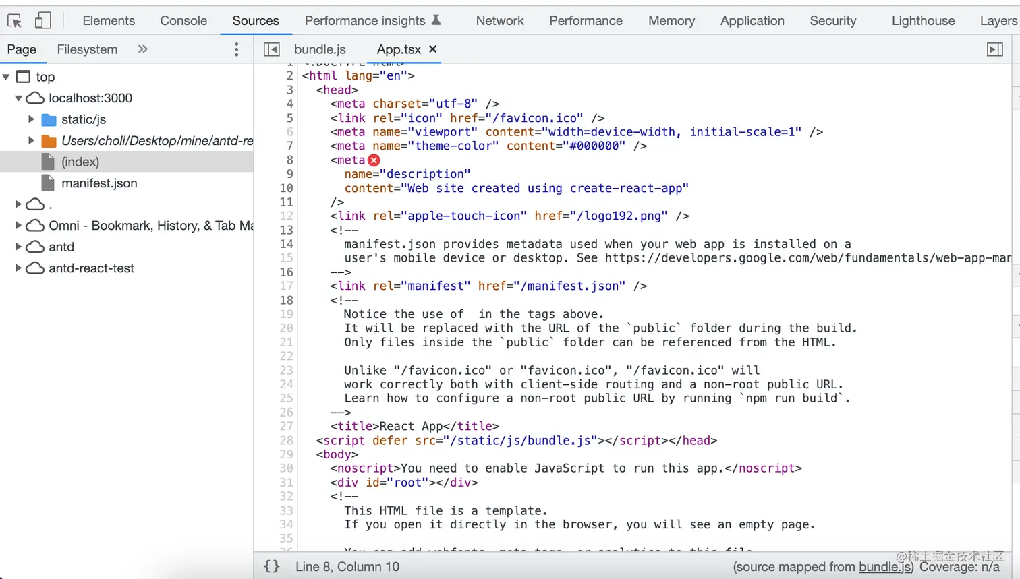This screenshot has width=1020, height=579.
Task: Show the debugger sidebar with toggle icon
Action: click(x=995, y=49)
